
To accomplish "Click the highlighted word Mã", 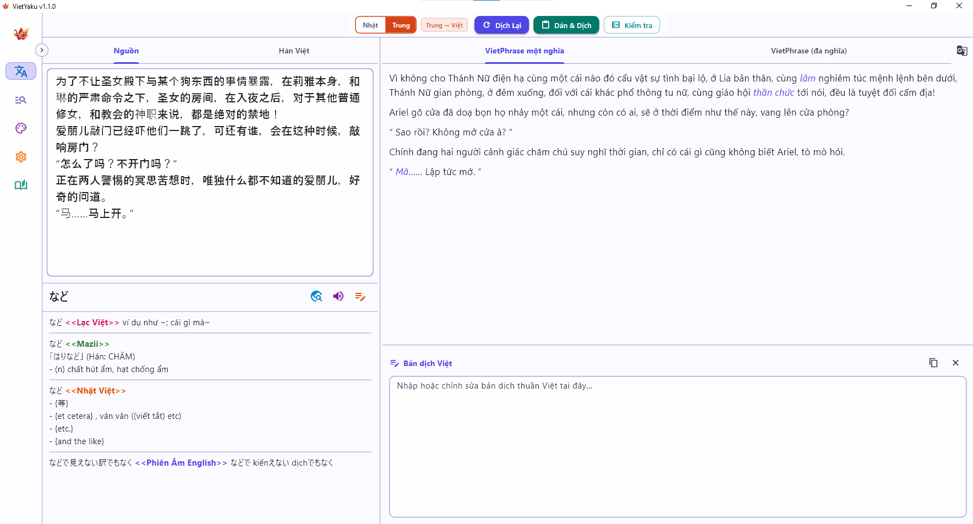I will [x=402, y=172].
